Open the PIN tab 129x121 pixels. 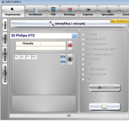53,11
